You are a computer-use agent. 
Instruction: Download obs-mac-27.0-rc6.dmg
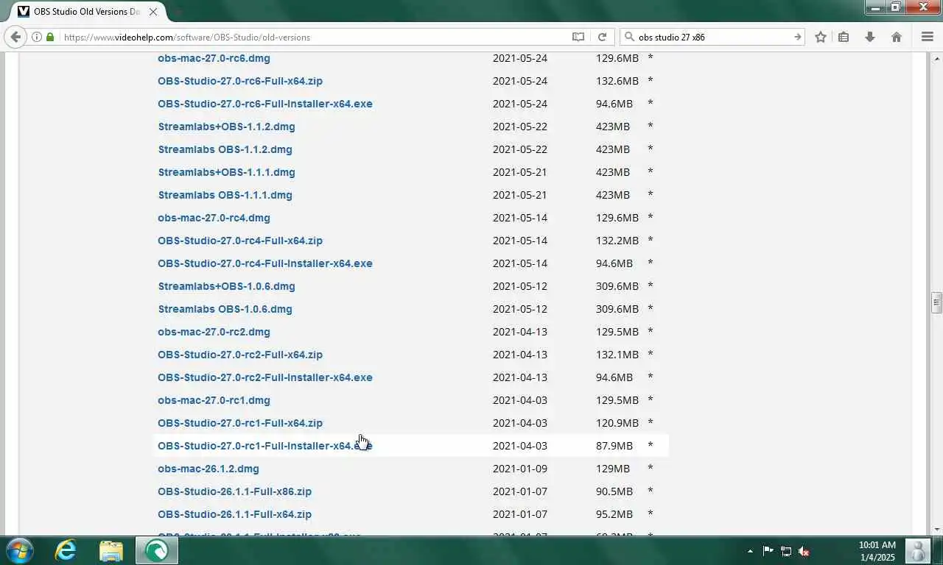pyautogui.click(x=214, y=58)
